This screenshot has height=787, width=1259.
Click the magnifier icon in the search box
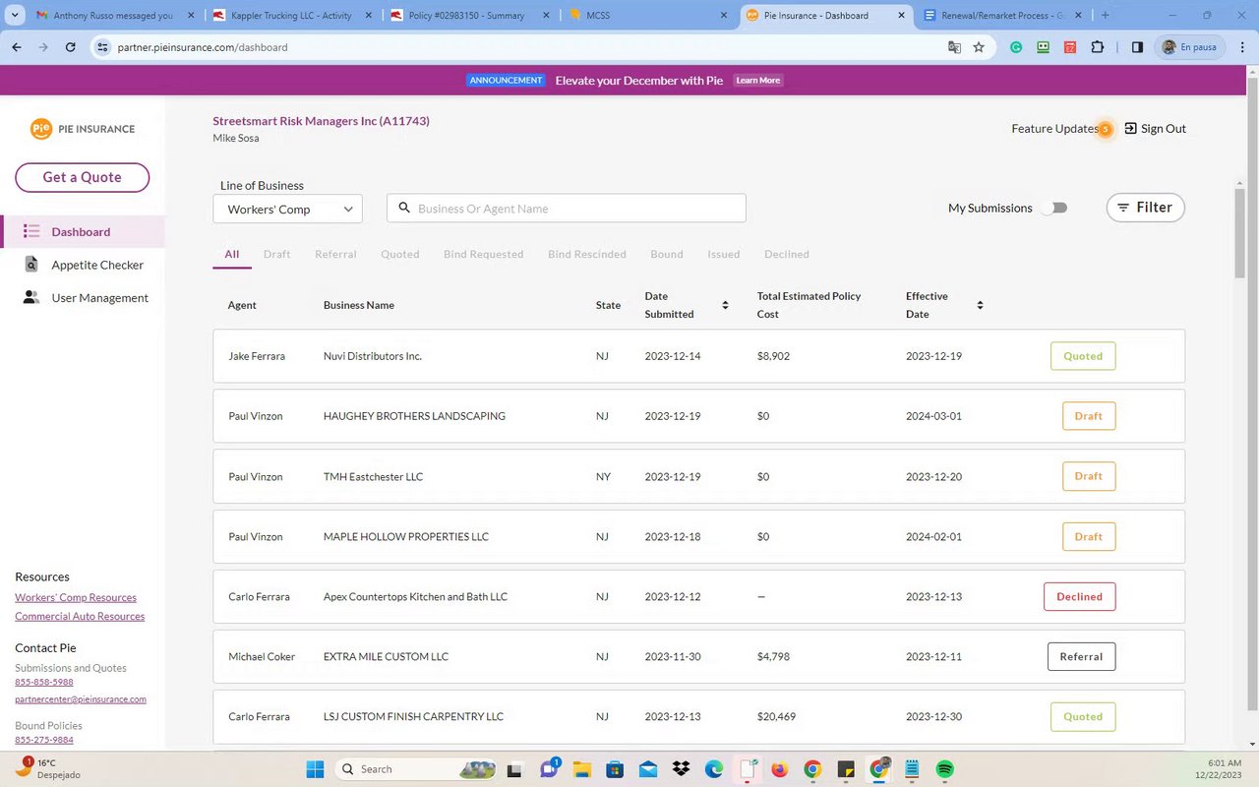click(404, 209)
